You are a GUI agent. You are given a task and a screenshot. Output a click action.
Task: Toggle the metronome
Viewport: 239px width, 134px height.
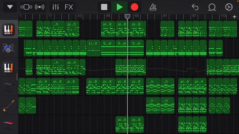[x=153, y=7]
